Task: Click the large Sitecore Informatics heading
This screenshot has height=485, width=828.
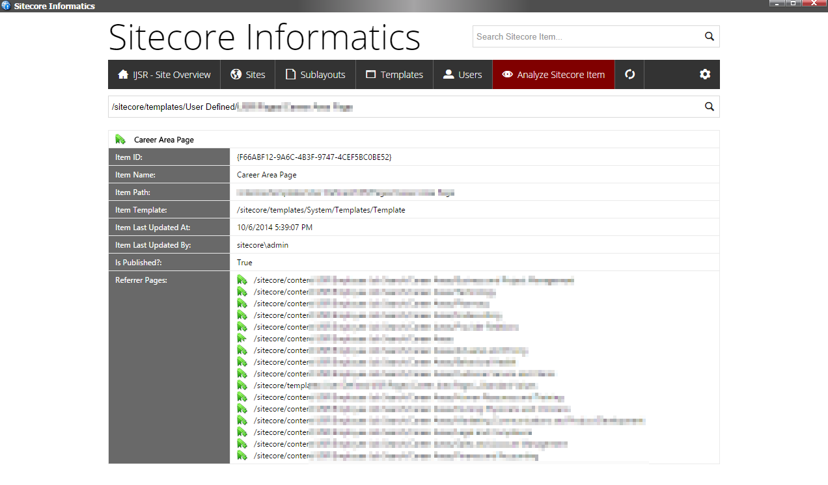Action: (264, 38)
